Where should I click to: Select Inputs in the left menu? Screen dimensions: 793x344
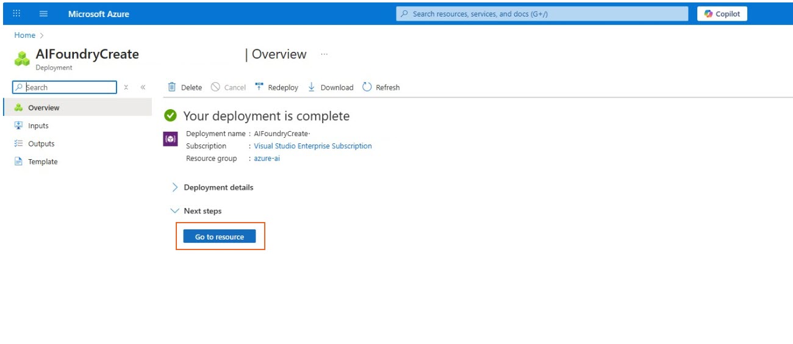pyautogui.click(x=38, y=126)
